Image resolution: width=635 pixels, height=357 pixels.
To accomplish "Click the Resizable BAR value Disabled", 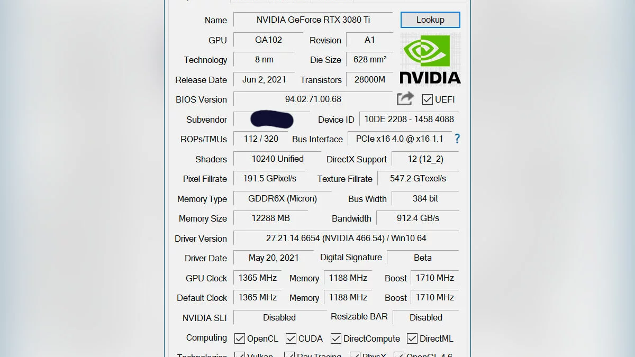I will (426, 318).
